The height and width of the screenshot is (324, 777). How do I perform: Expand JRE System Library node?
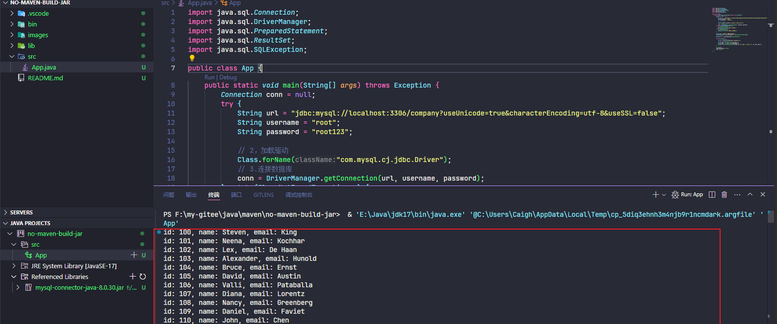pos(14,266)
